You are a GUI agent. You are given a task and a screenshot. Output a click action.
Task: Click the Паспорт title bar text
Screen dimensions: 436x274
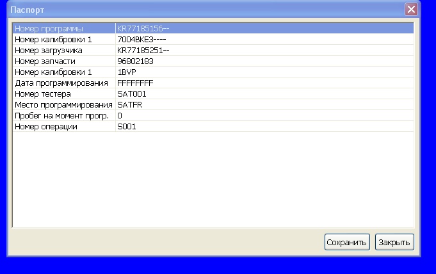[x=24, y=10]
